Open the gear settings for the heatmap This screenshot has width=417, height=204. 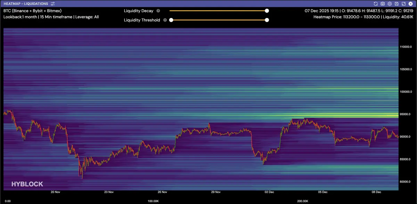(x=390, y=3)
